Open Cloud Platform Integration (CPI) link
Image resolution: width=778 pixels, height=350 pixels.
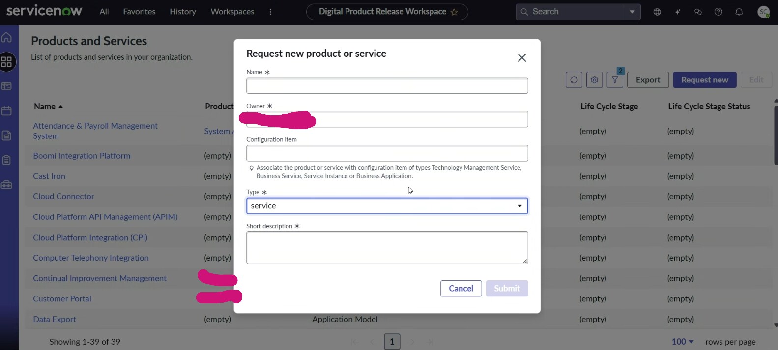90,238
